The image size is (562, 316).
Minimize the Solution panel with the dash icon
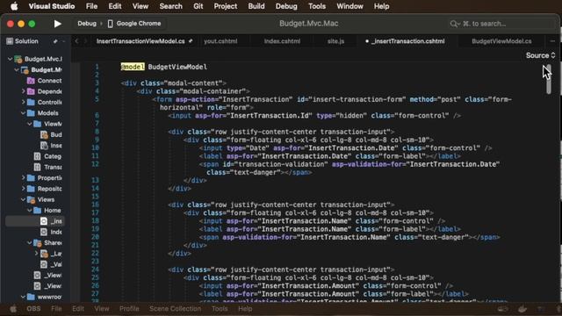(x=64, y=41)
